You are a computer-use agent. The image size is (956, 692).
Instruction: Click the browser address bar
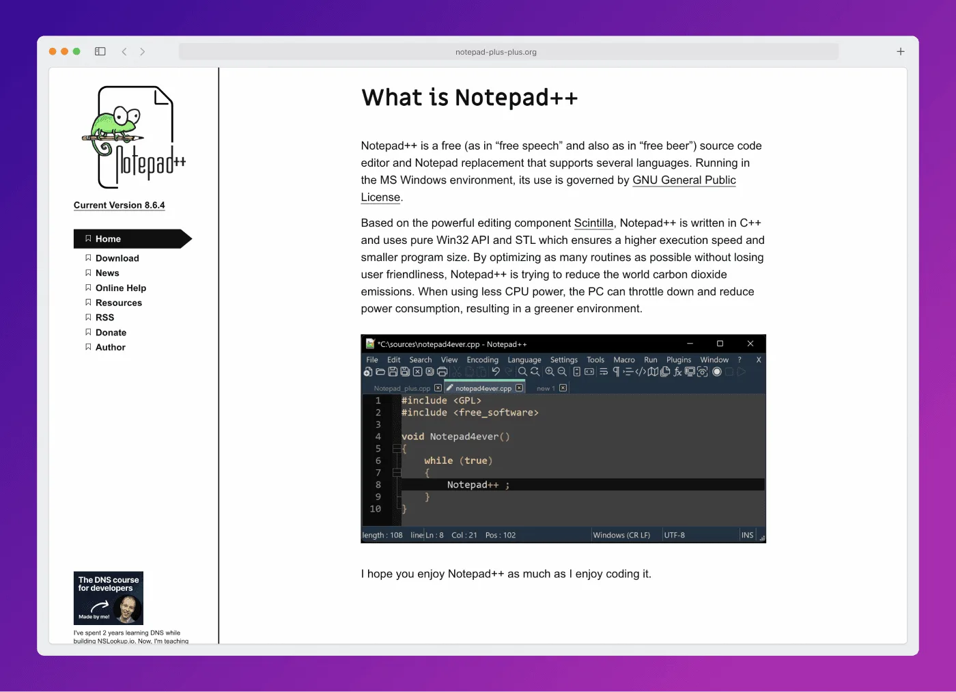509,52
